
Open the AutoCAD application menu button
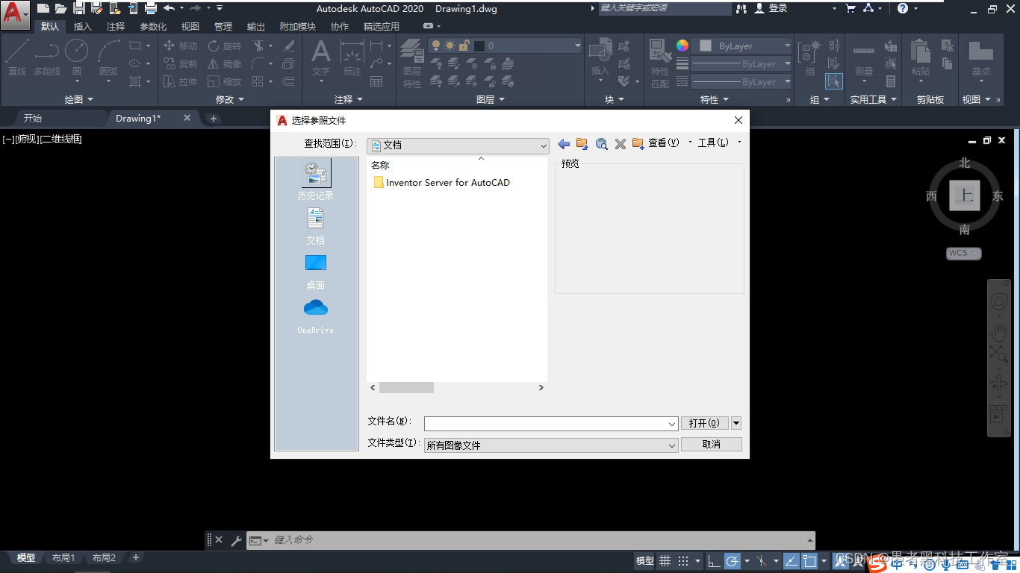tap(14, 14)
